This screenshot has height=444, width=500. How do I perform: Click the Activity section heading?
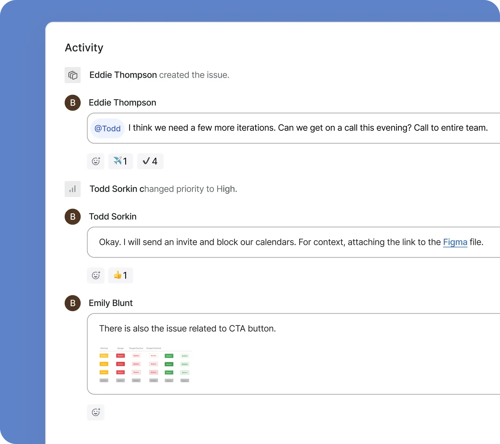click(x=84, y=48)
